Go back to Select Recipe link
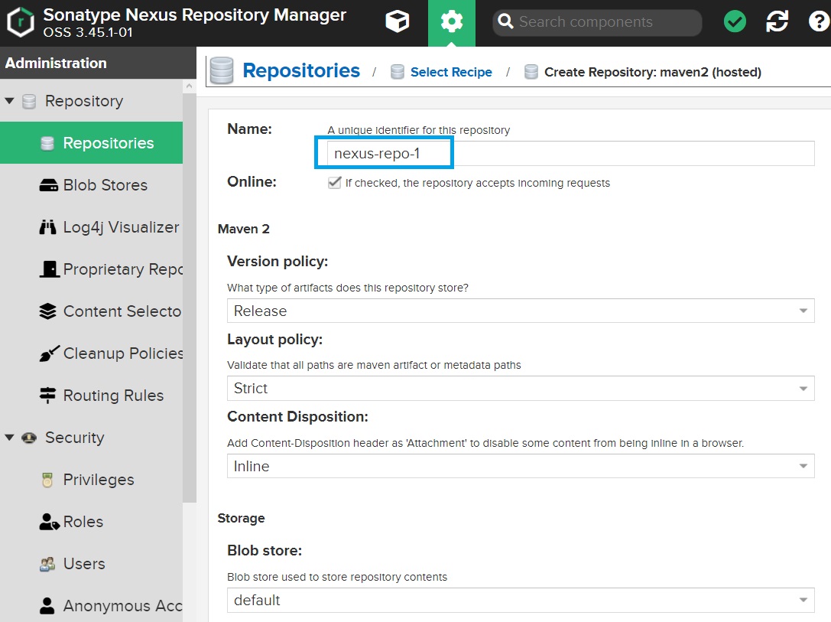Viewport: 831px width, 622px height. (x=451, y=72)
